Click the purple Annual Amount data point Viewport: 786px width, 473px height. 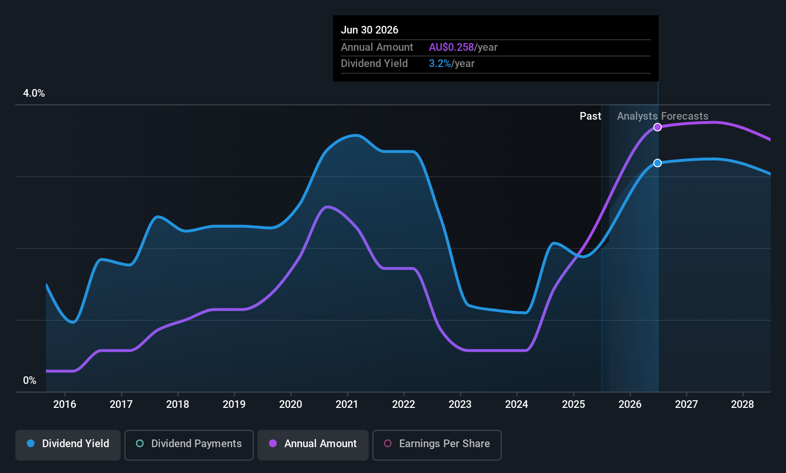pos(658,127)
